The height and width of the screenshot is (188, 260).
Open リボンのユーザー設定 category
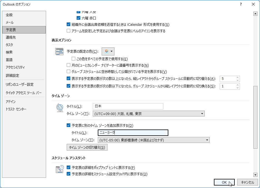click(24, 84)
